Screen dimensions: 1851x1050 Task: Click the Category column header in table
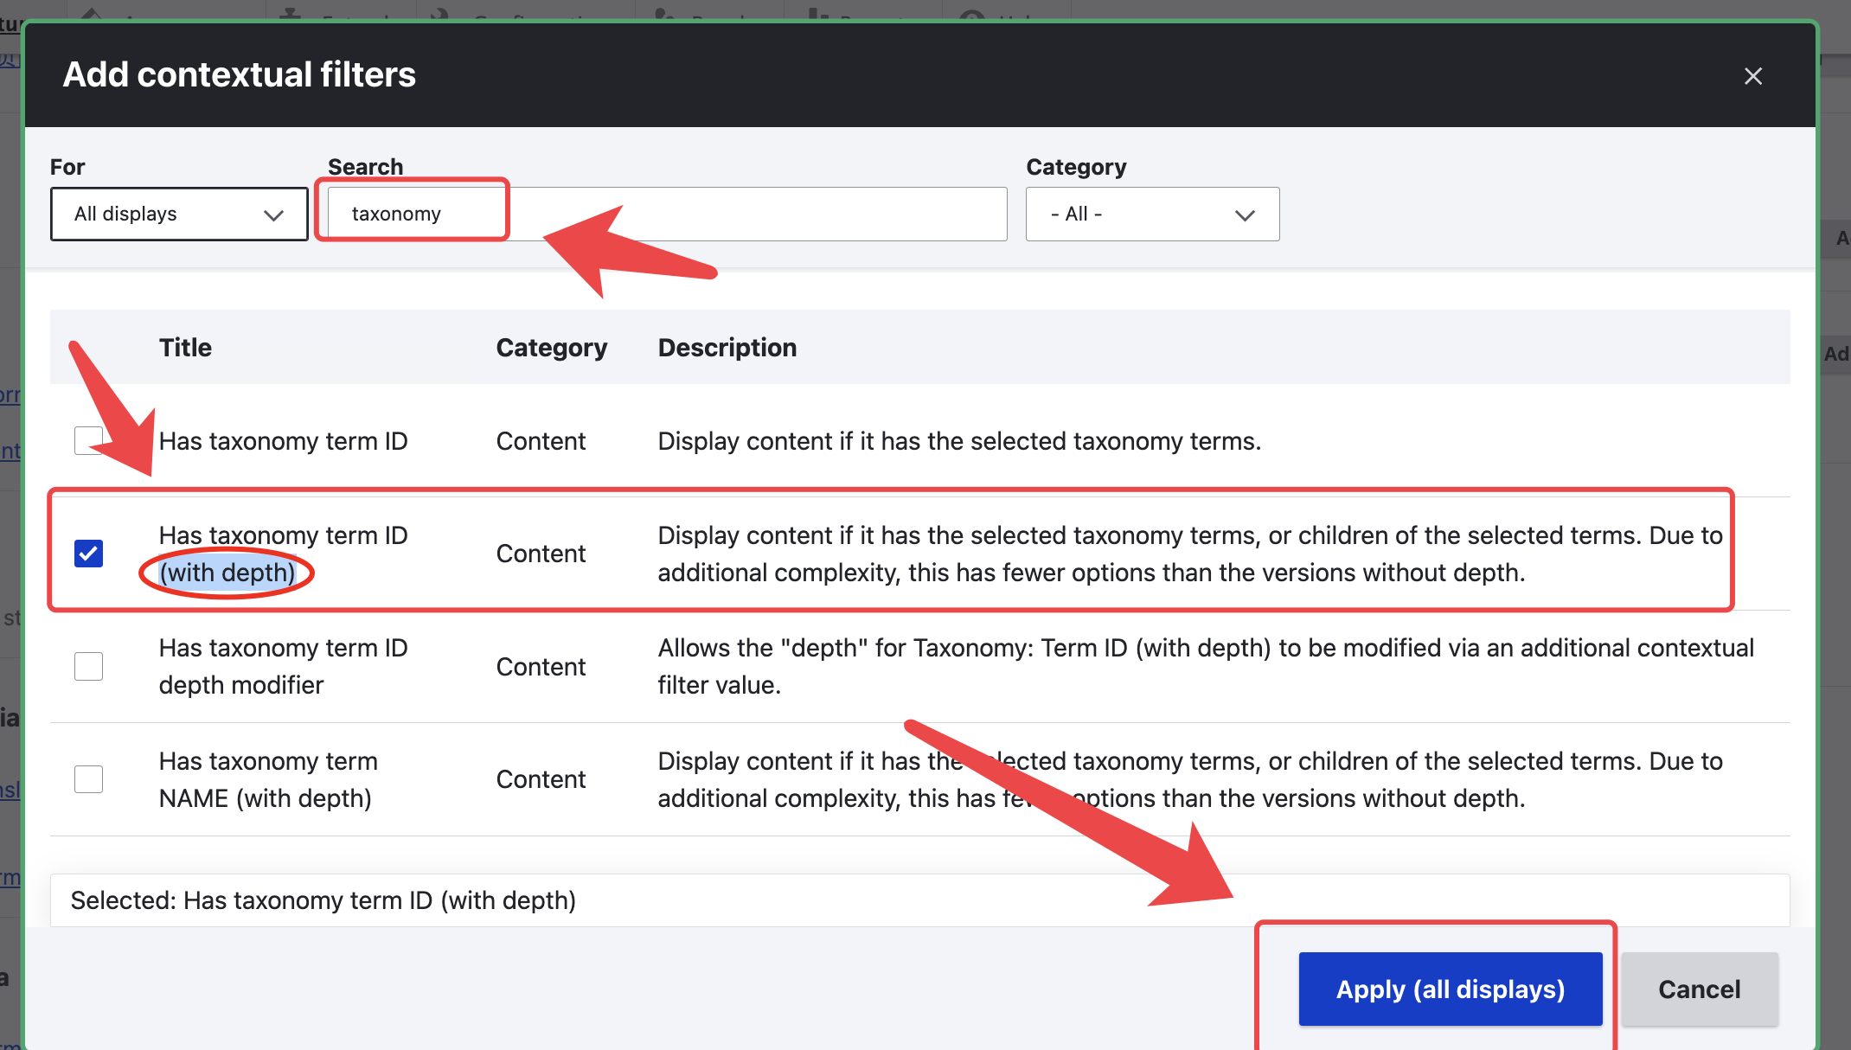[x=551, y=348]
